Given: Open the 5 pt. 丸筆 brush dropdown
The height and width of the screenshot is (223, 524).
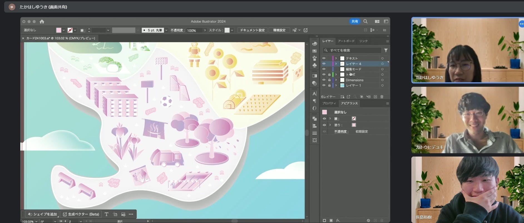Looking at the screenshot, I should coord(166,30).
